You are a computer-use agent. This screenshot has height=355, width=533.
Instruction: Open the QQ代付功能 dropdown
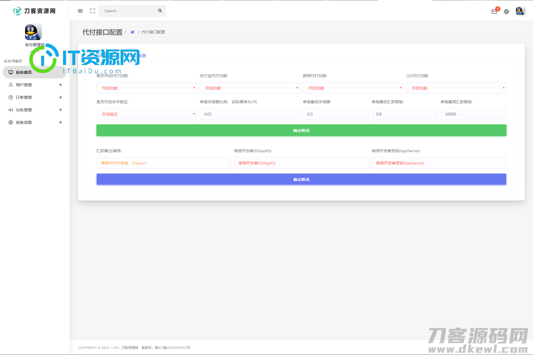tap(456, 88)
